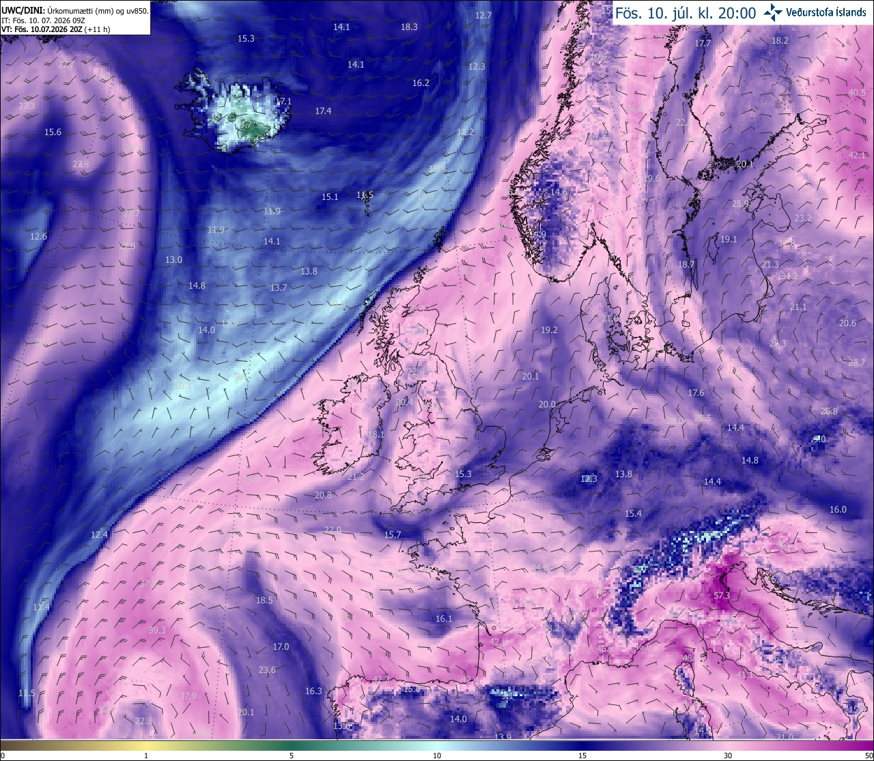Click the 39.3 value in the southwest Atlantic
Screen dimensions: 874x761
157,629
